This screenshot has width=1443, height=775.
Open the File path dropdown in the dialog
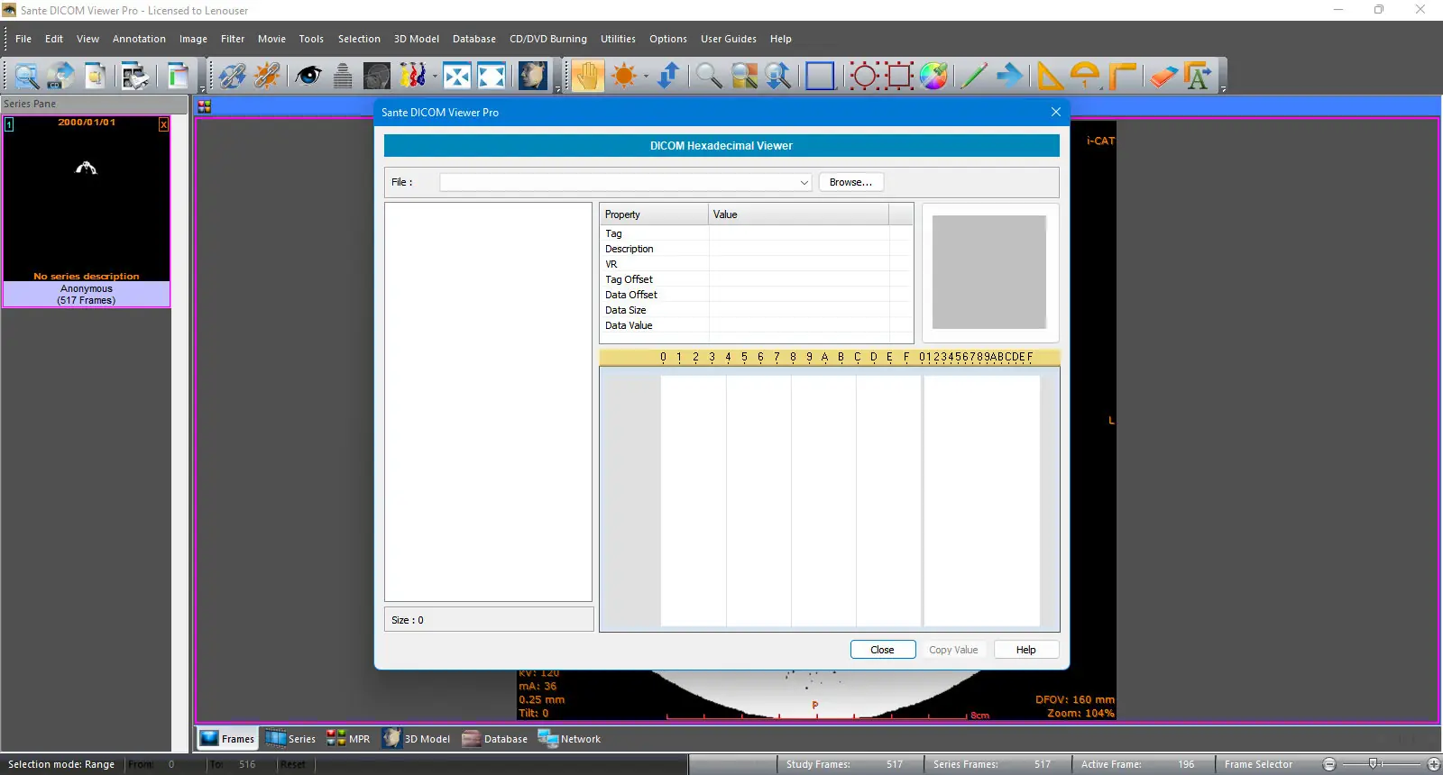click(x=804, y=182)
